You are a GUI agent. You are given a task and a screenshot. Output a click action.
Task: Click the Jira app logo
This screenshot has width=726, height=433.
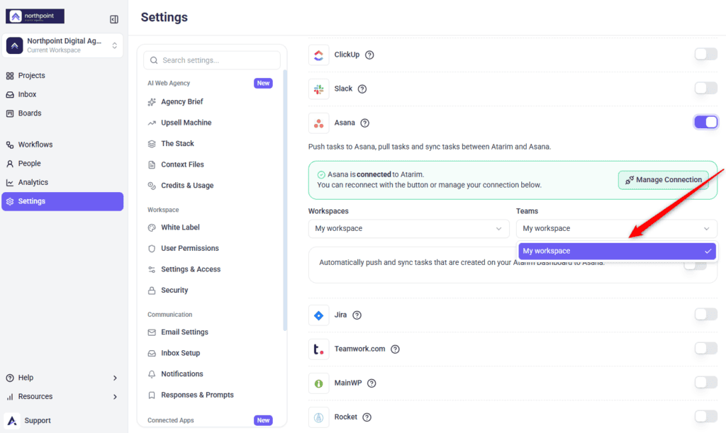pyautogui.click(x=318, y=315)
